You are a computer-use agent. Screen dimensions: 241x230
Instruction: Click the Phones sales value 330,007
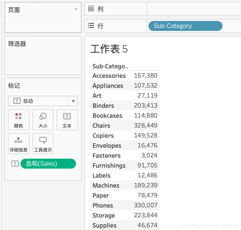pyautogui.click(x=145, y=205)
